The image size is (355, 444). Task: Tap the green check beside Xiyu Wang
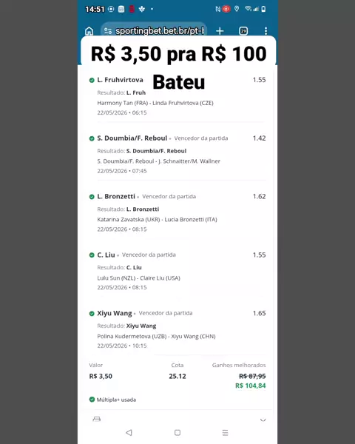pyautogui.click(x=92, y=314)
